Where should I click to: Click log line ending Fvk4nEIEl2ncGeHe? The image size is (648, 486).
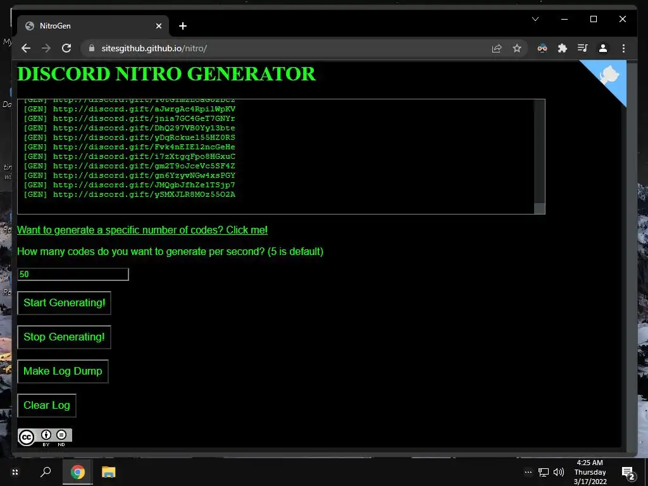tap(129, 147)
